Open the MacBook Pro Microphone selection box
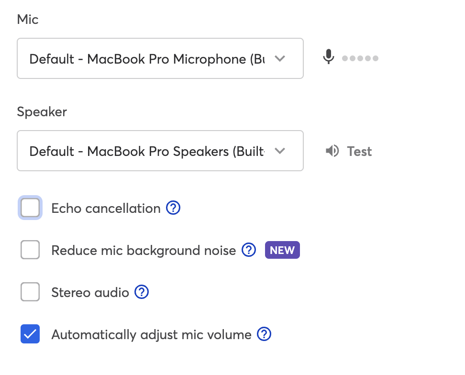 [160, 58]
